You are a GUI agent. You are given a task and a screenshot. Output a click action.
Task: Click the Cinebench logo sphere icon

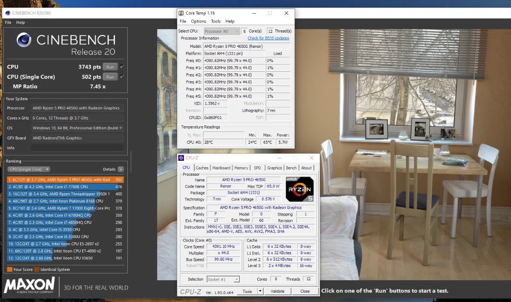[x=24, y=40]
